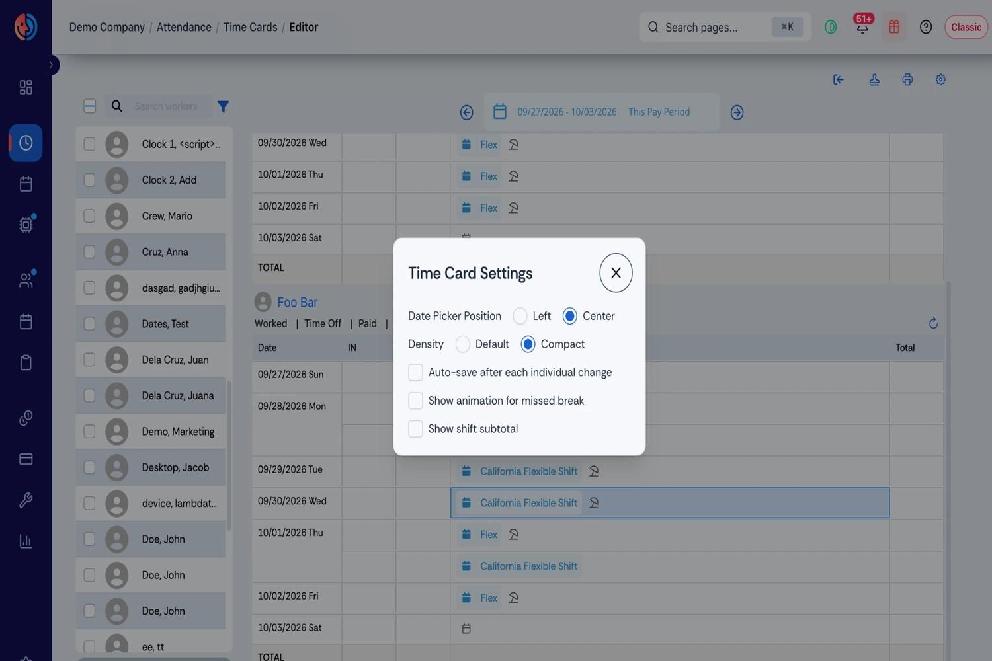The width and height of the screenshot is (992, 661).
Task: Select worker Desktop, Jacob in list
Action: (x=151, y=467)
